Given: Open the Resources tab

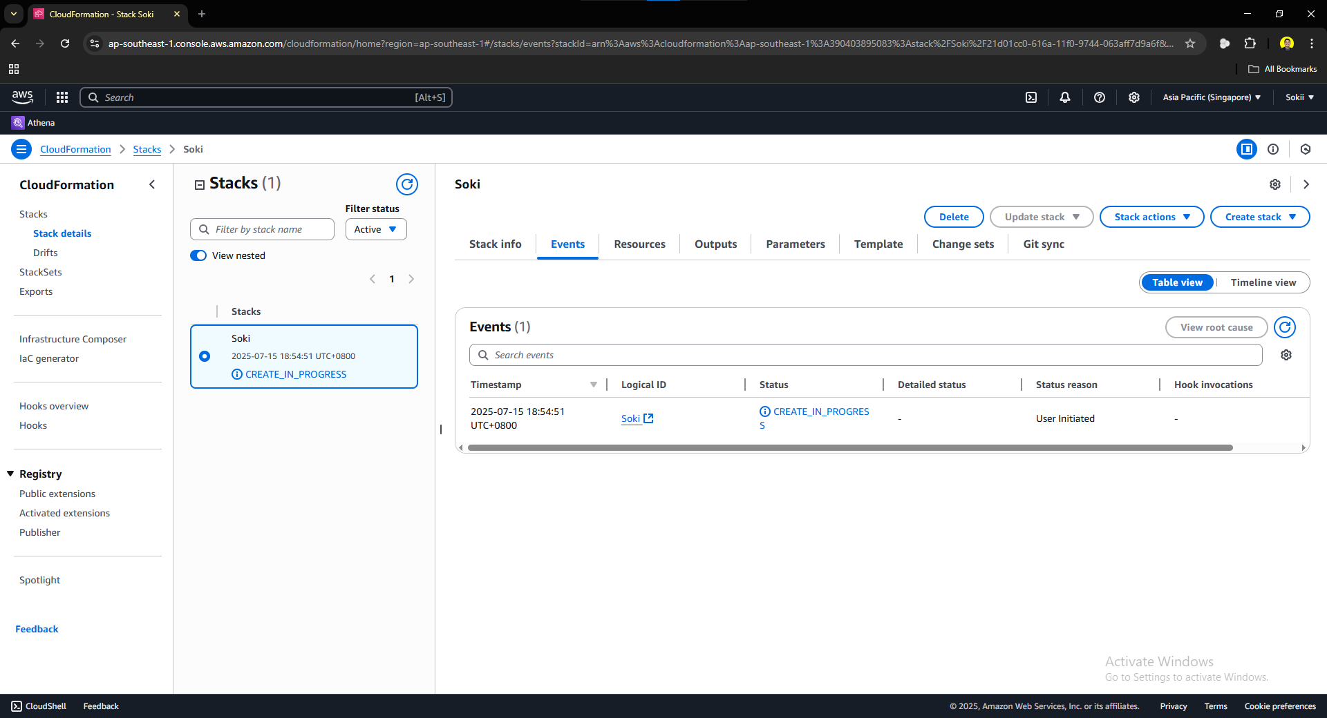Looking at the screenshot, I should [639, 244].
